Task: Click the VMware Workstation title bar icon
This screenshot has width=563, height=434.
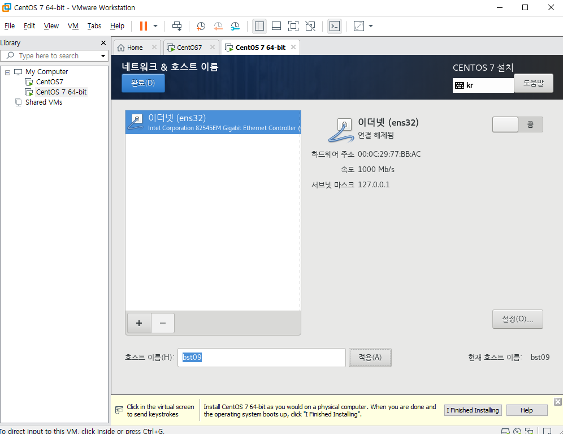Action: tap(6, 7)
